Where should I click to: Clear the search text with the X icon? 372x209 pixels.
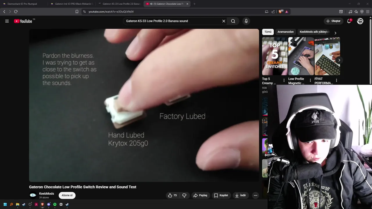pos(224,21)
